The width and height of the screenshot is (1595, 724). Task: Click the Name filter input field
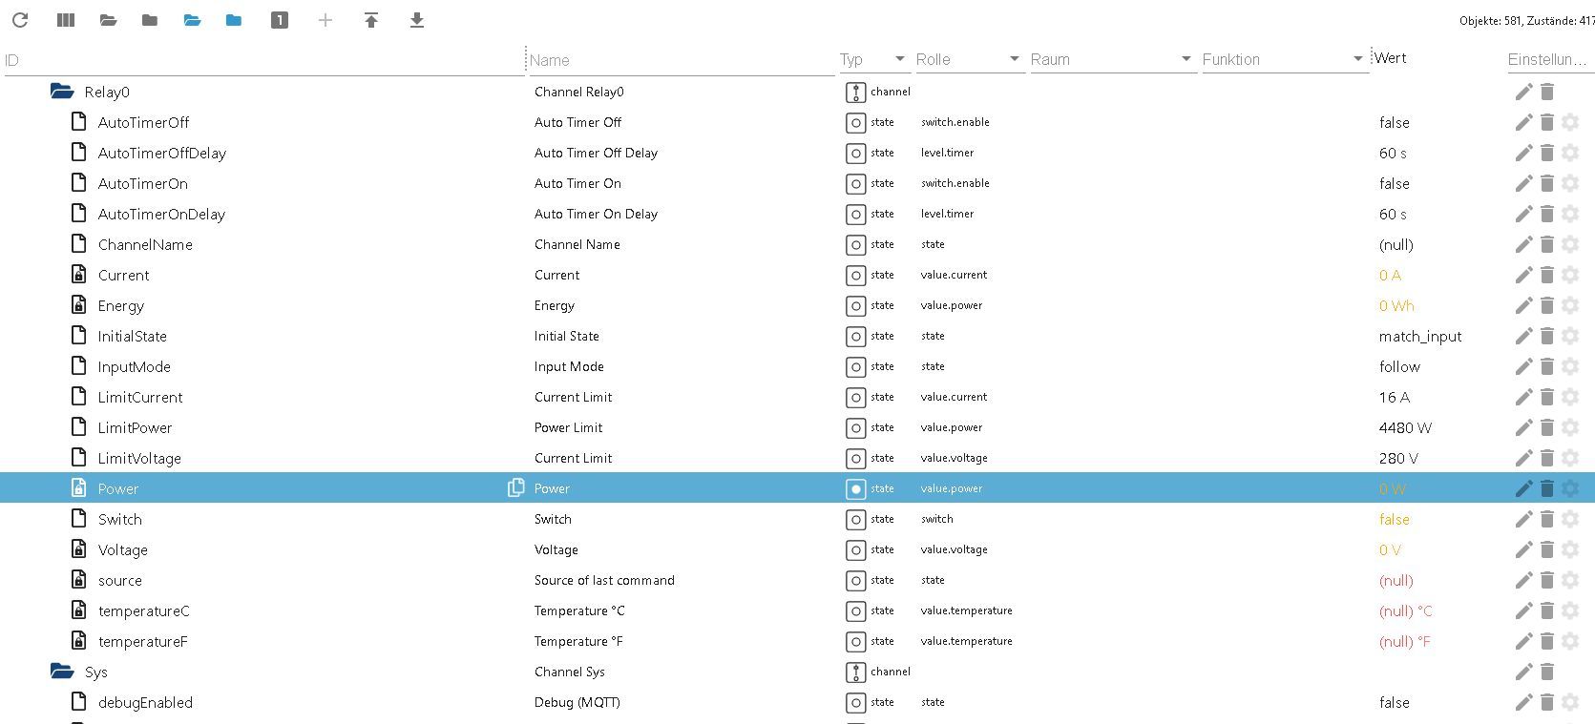coord(682,60)
